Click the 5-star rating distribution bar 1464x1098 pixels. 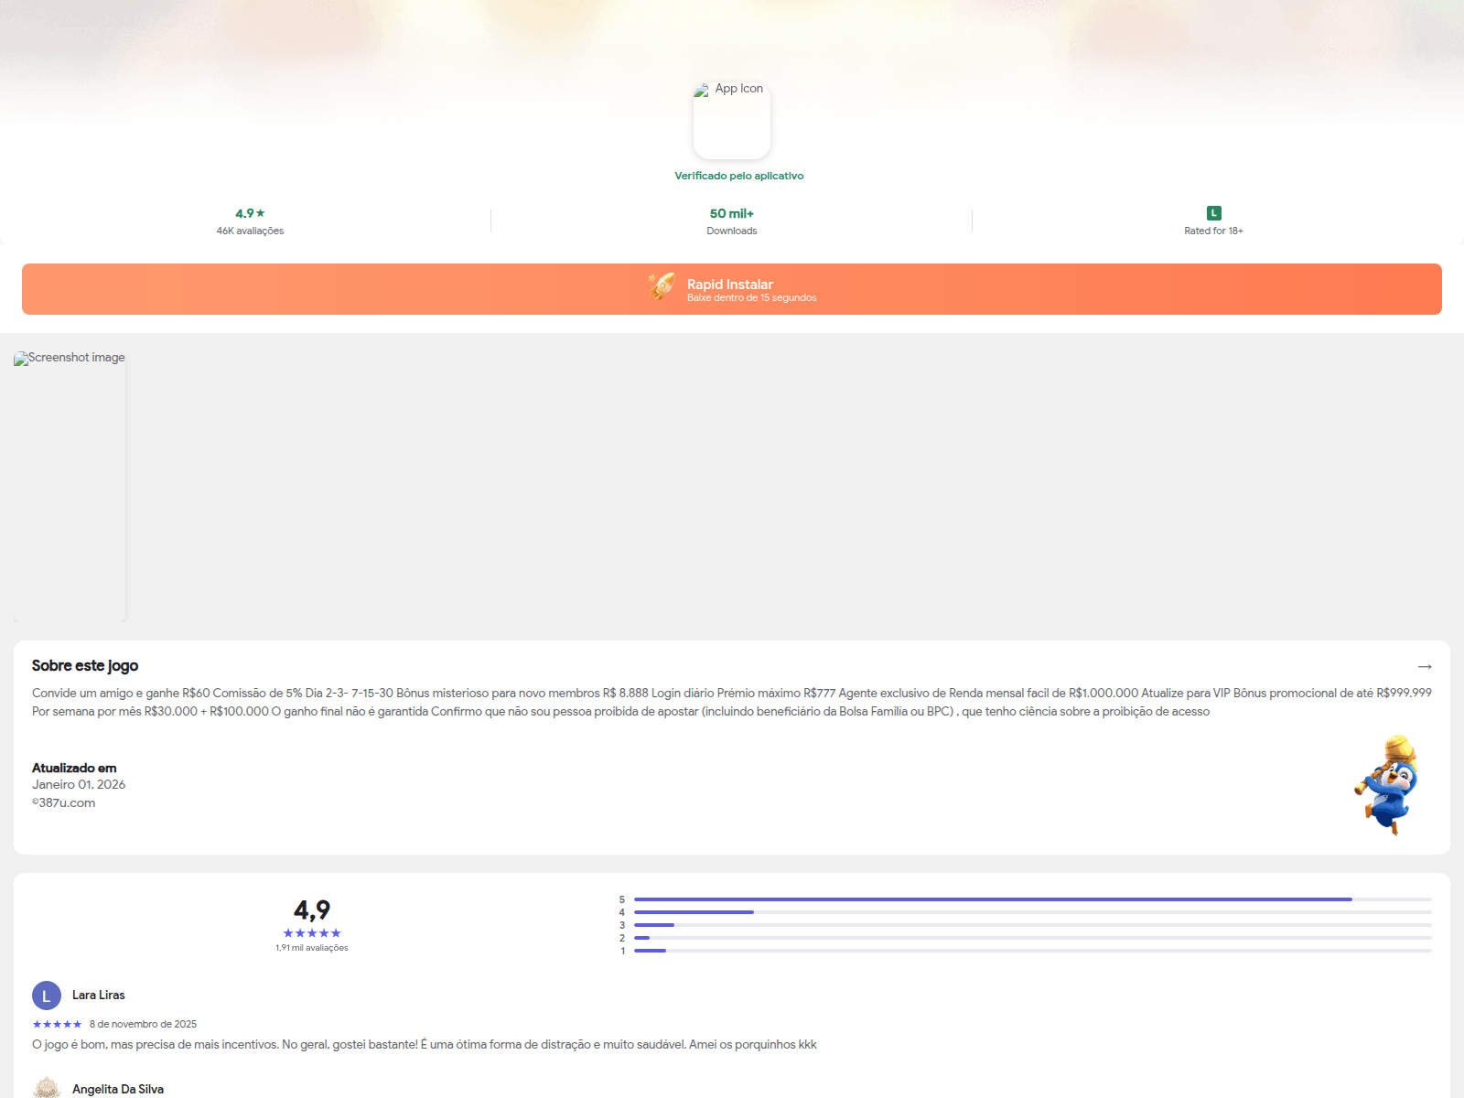(x=1032, y=899)
